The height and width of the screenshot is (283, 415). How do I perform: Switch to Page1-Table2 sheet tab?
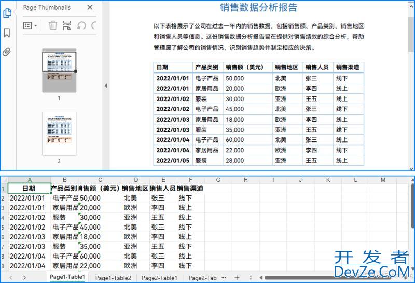pos(113,278)
